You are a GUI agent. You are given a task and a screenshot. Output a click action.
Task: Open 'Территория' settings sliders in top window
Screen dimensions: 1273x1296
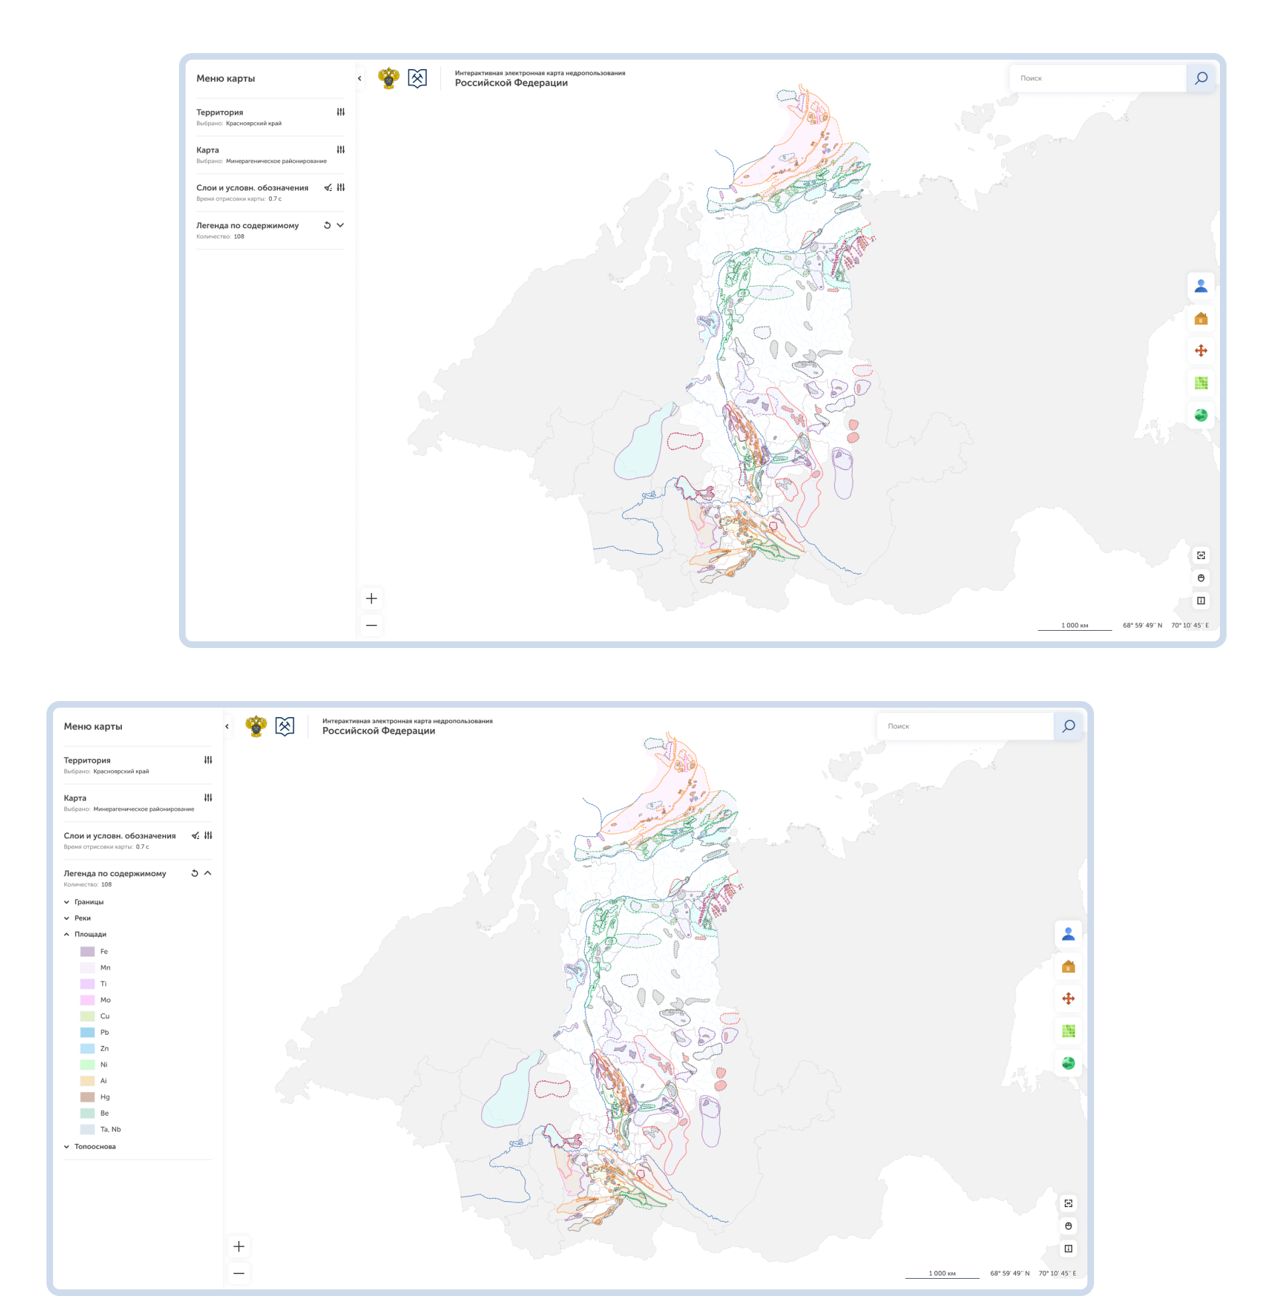click(x=340, y=112)
